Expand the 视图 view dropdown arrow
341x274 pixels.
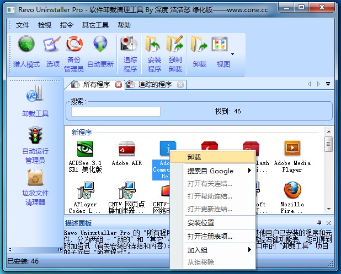point(233,54)
